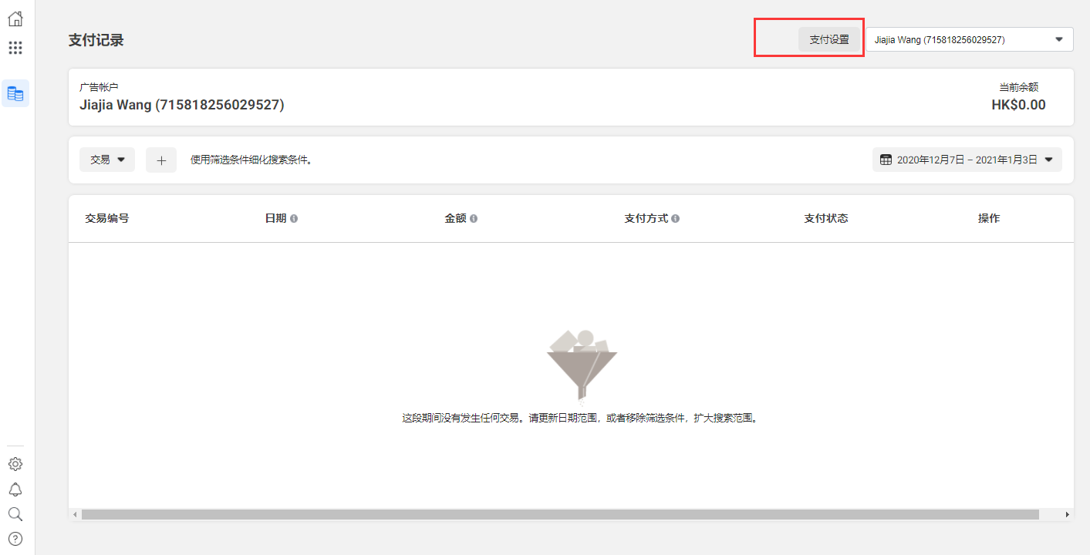Click the 支付状态 column header
The height and width of the screenshot is (555, 1090).
tap(826, 219)
